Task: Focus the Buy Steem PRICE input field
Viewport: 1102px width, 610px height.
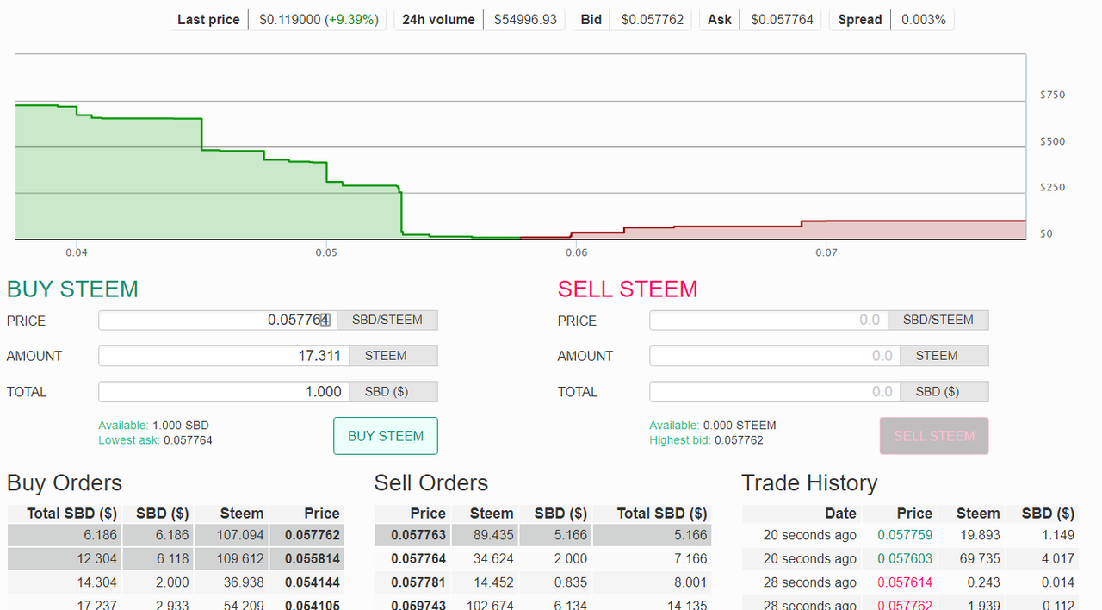Action: (218, 321)
